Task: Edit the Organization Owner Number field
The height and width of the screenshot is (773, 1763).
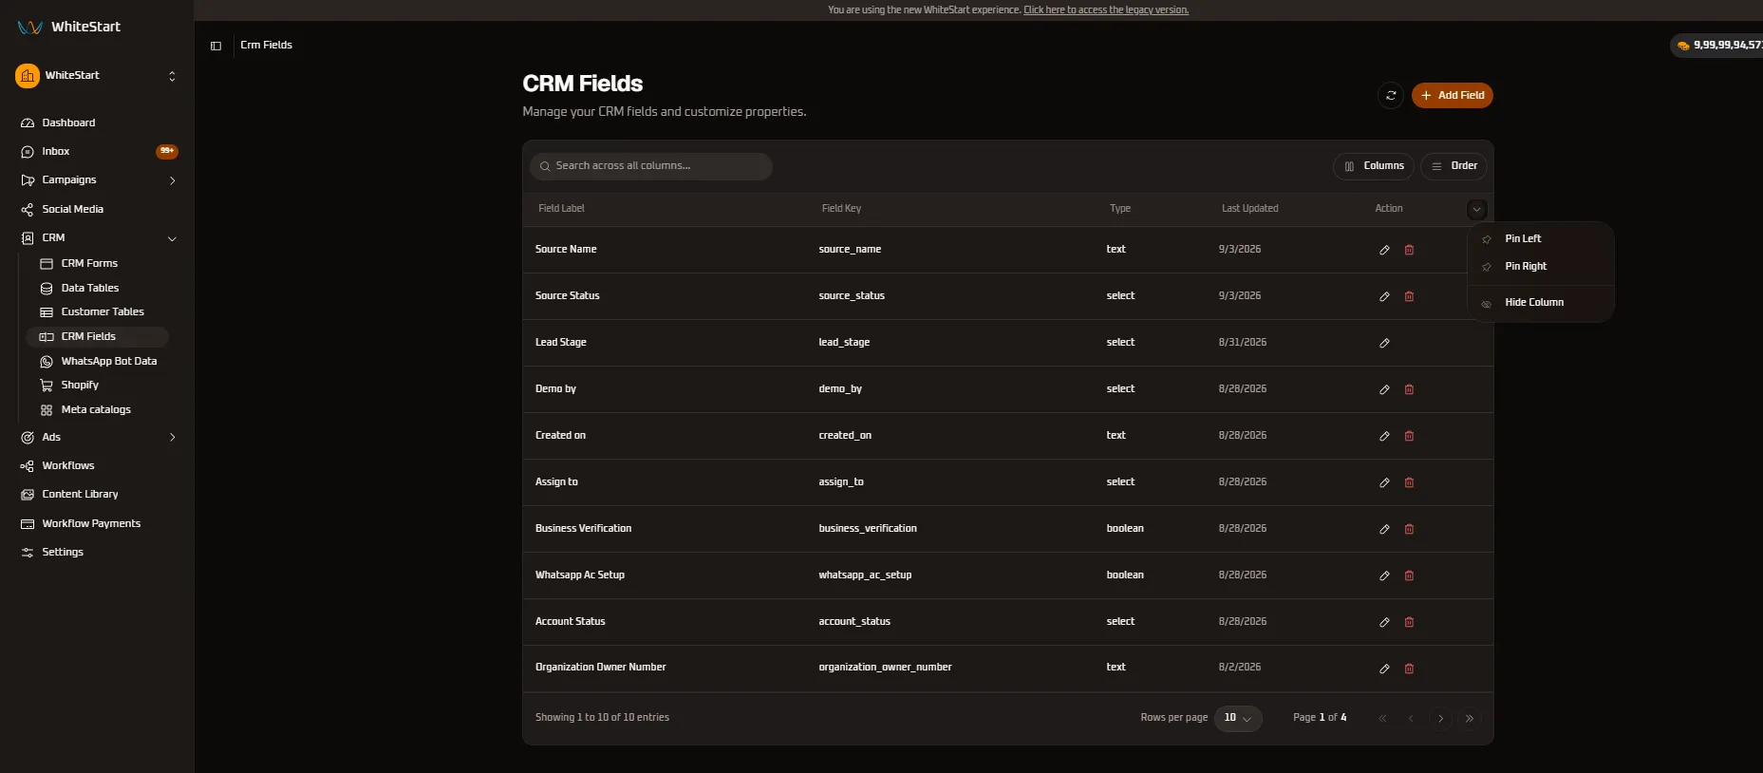Action: click(1384, 669)
